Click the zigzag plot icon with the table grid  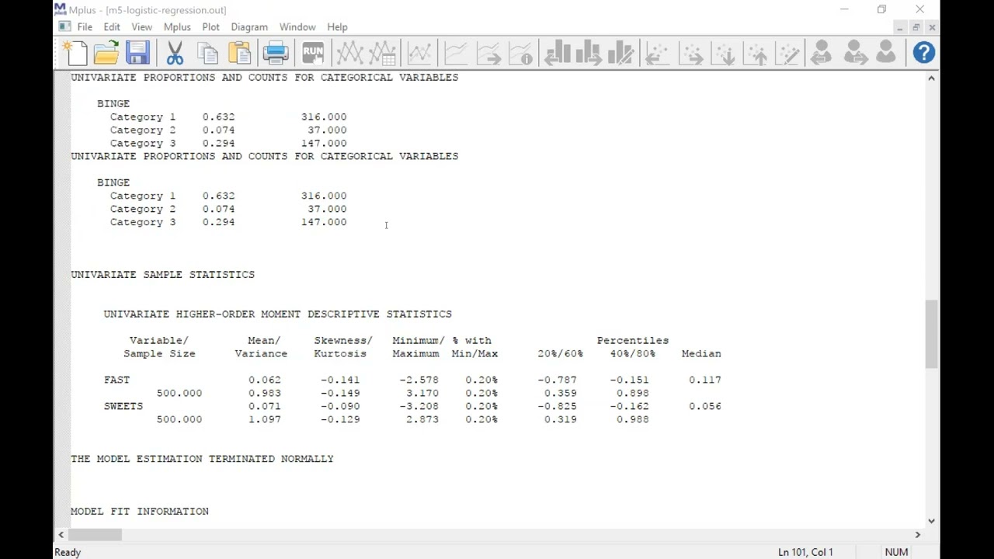click(x=383, y=53)
